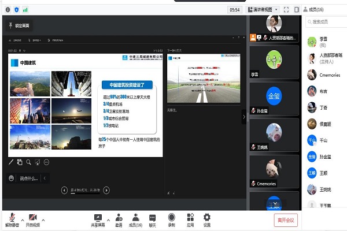Turn on the camera (开启视频)
The height and width of the screenshot is (231, 347).
[33, 218]
